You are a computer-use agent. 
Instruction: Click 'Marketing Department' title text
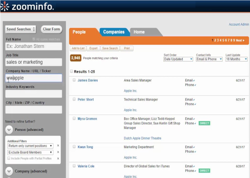139,147
